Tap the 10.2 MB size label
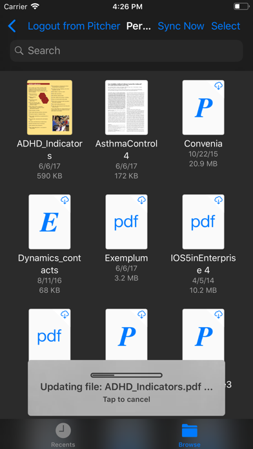This screenshot has height=449, width=253. pos(203,290)
